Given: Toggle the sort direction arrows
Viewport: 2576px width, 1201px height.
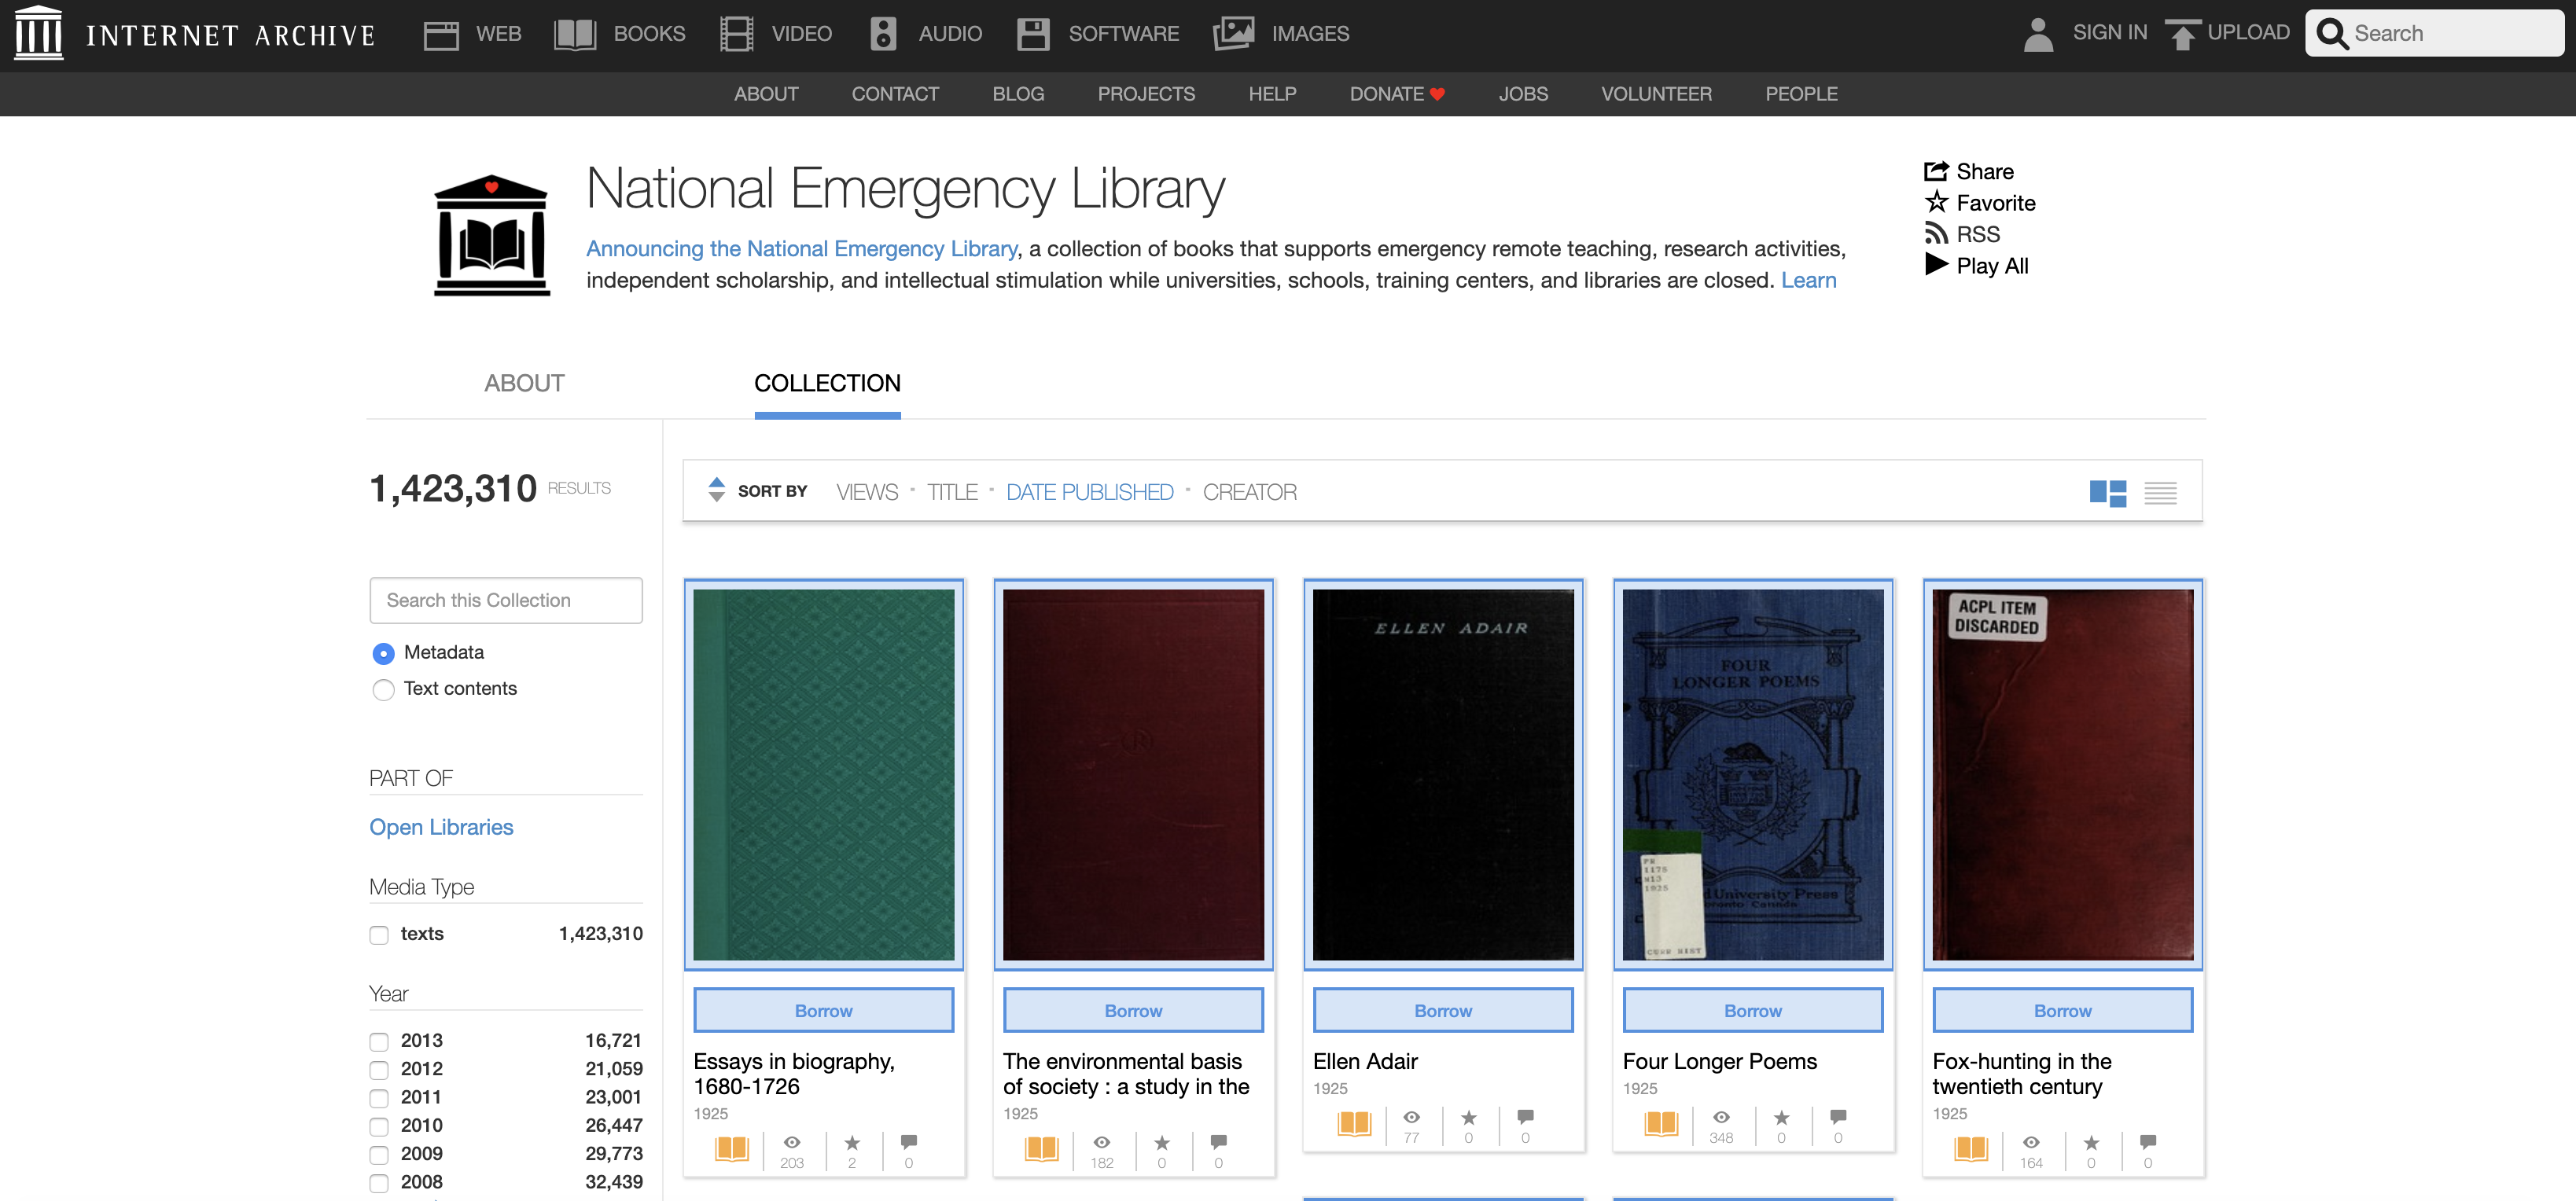Looking at the screenshot, I should pos(716,490).
